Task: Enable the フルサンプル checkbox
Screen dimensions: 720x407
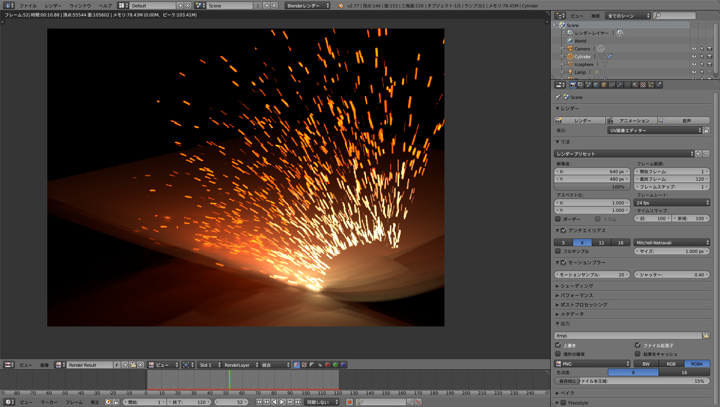Action: tap(558, 251)
